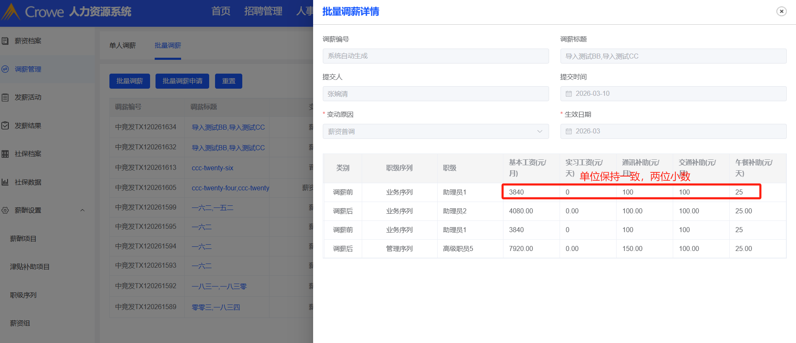The height and width of the screenshot is (343, 796).
Task: Click the 调薪标题 input field
Action: click(x=673, y=56)
